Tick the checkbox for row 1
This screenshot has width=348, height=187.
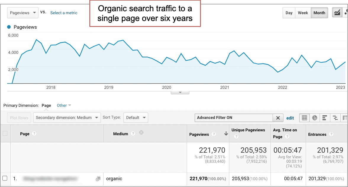tap(5, 178)
